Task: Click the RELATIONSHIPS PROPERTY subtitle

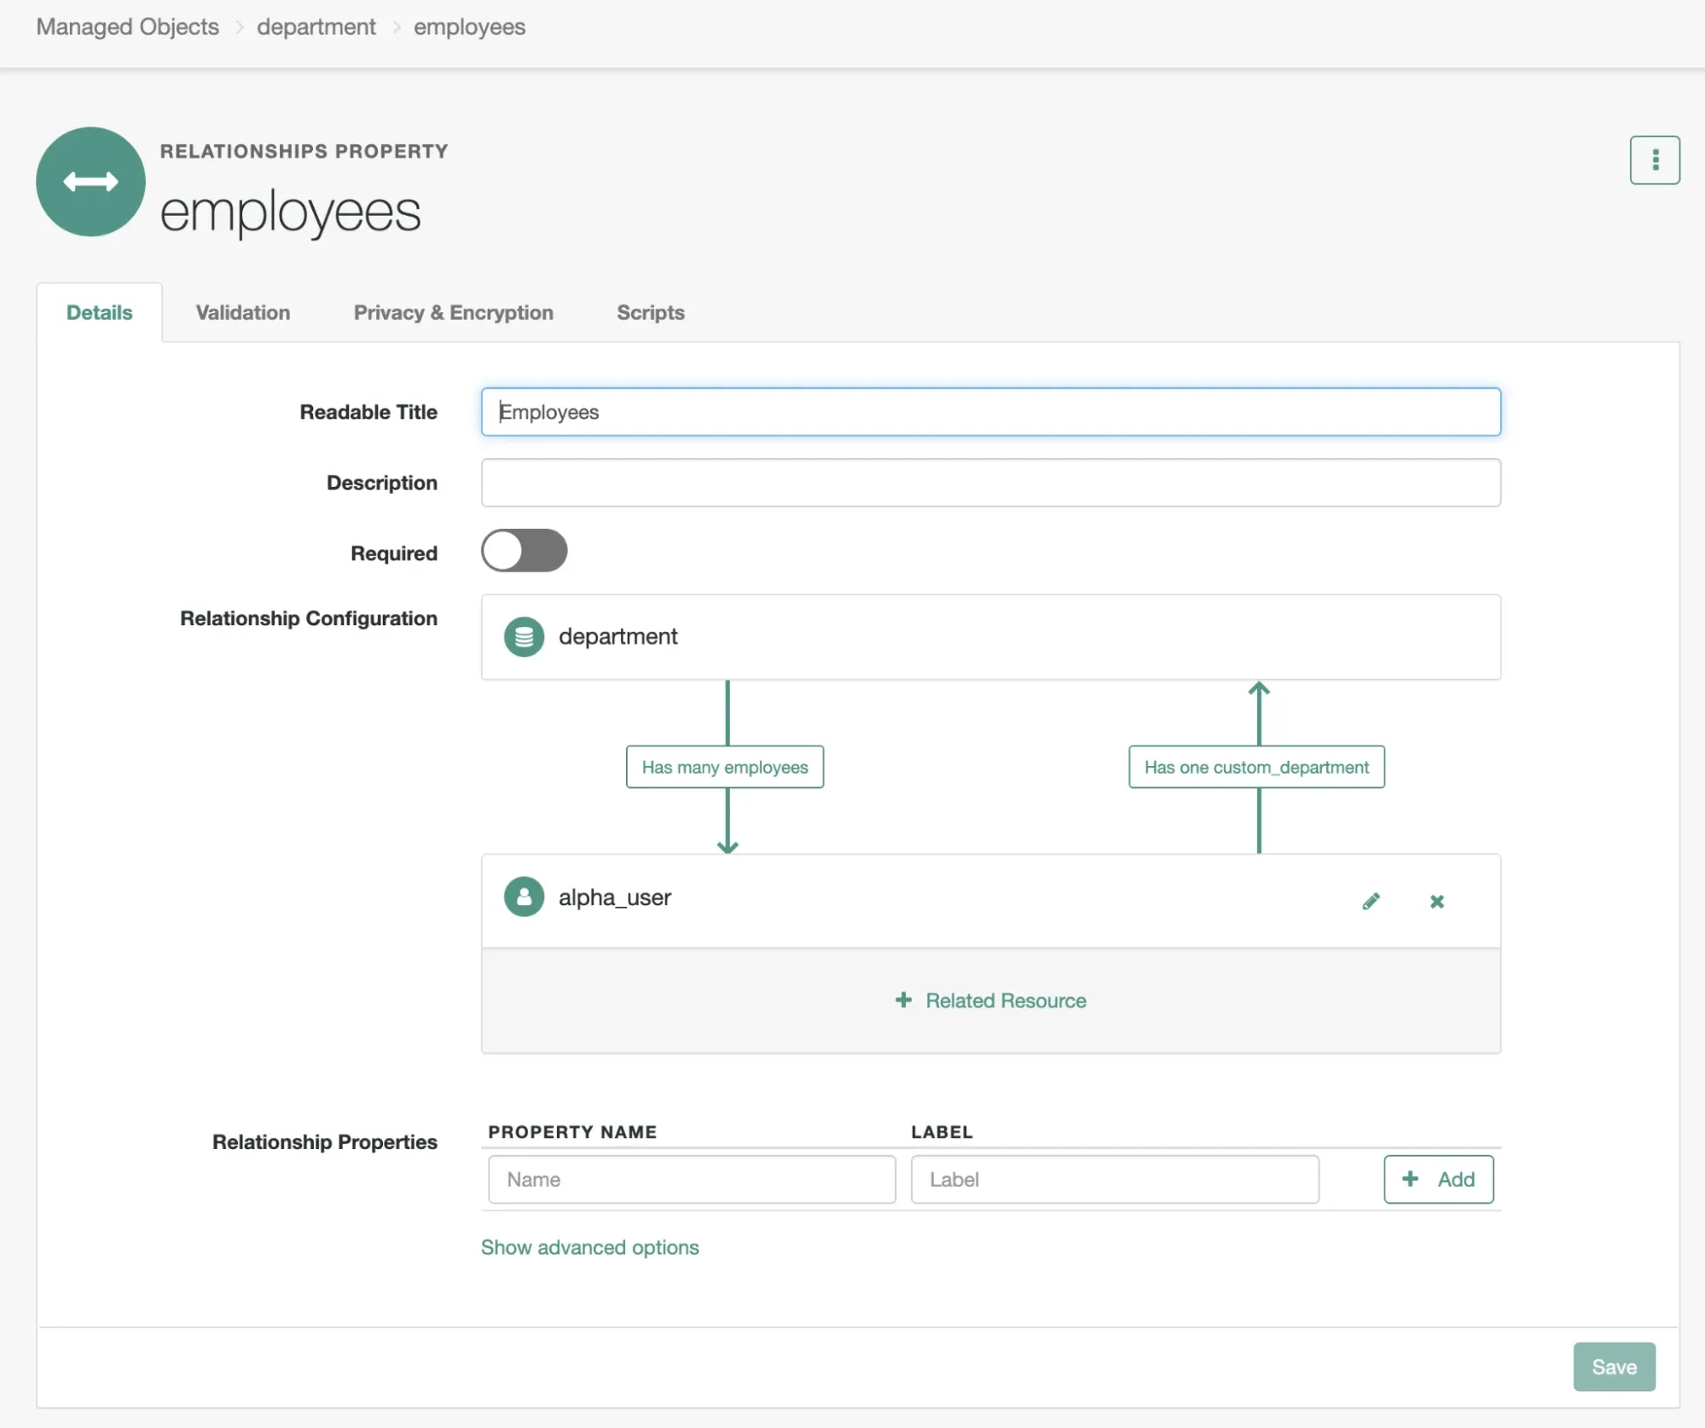Action: click(x=304, y=151)
